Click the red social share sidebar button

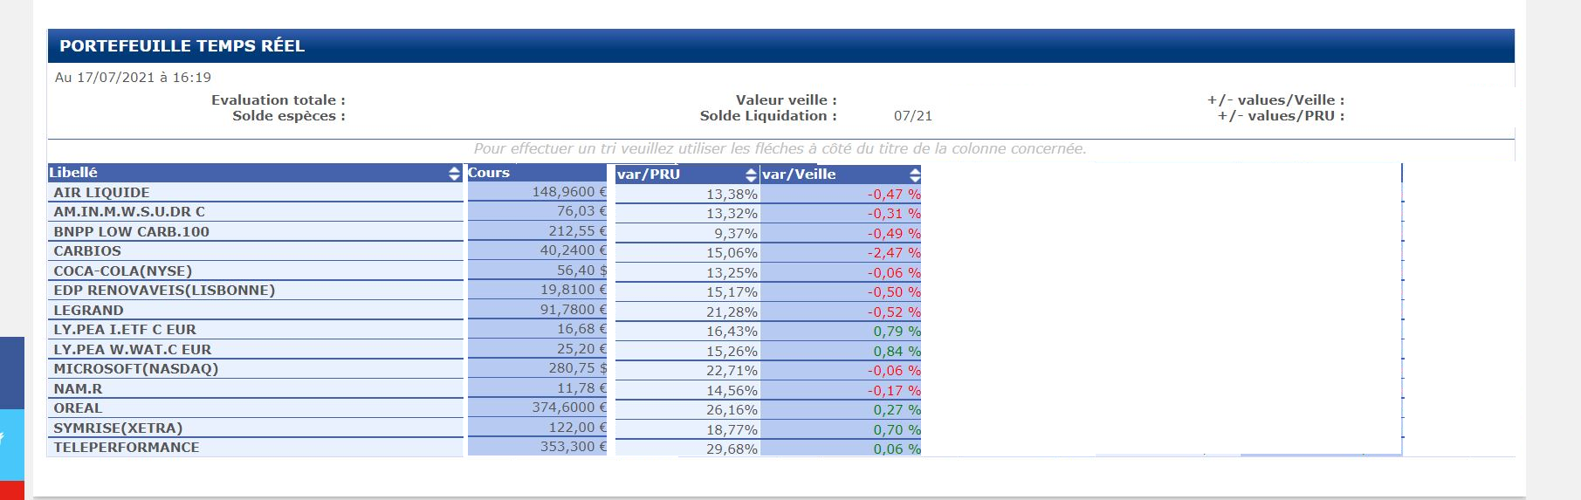(11, 490)
